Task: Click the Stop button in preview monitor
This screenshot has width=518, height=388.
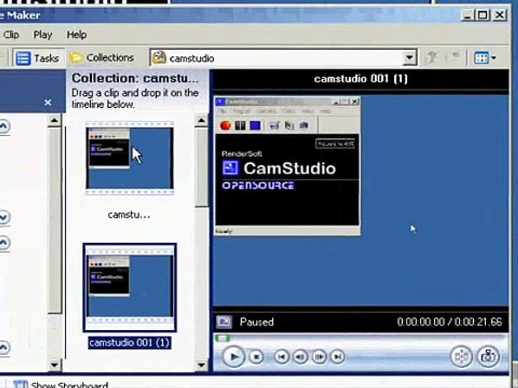Action: point(256,357)
